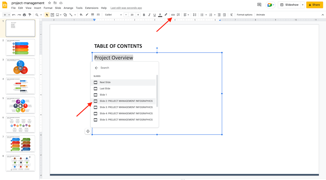Click the Animate button
Image resolution: width=326 pixels, height=180 pixels.
pos(261,15)
